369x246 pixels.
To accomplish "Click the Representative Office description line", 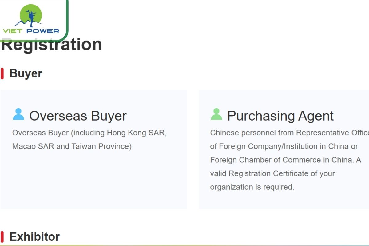I will (x=289, y=133).
